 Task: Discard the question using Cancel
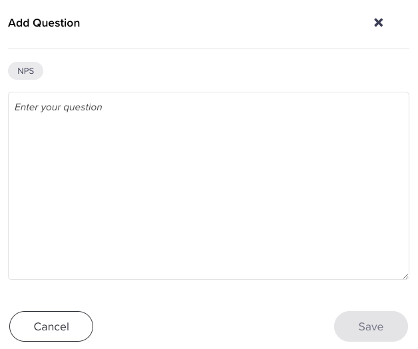[51, 326]
